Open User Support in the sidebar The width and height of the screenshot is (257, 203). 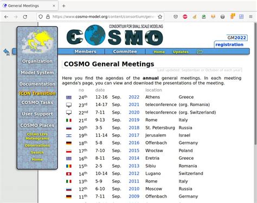pos(37,114)
